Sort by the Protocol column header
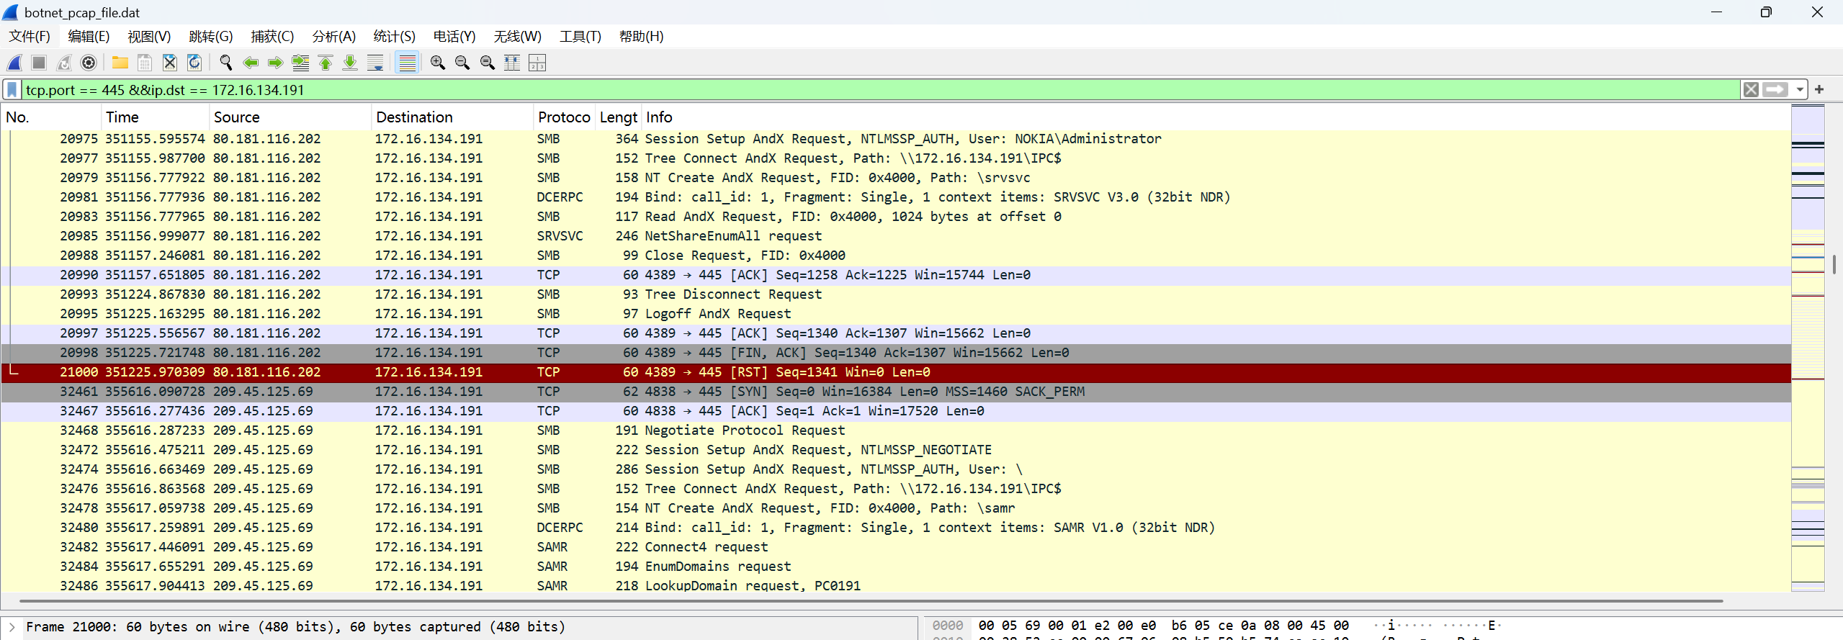Screen dimensions: 1843x640 pyautogui.click(x=564, y=117)
